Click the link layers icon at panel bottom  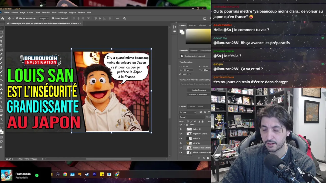[x=199, y=158]
